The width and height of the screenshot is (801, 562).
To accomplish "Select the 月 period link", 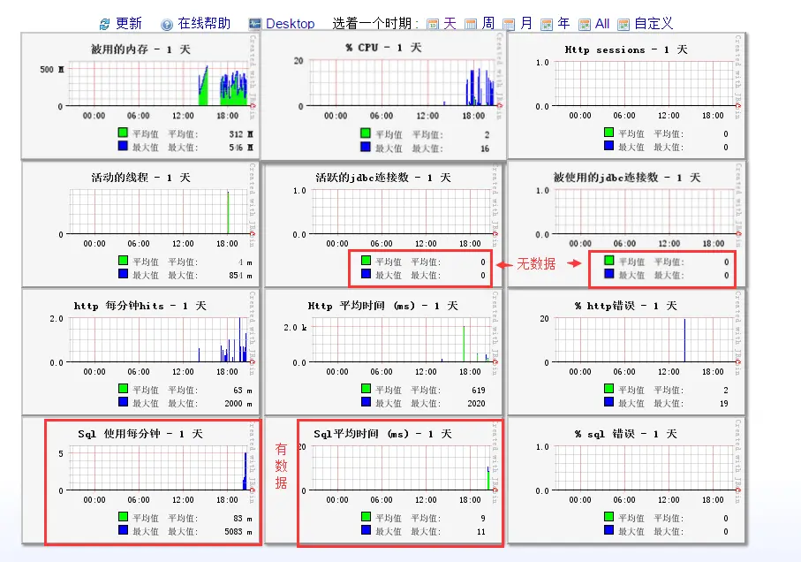I will [x=526, y=24].
